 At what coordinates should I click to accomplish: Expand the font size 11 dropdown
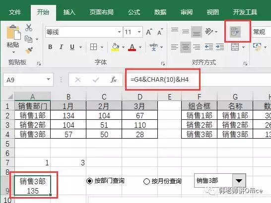(139, 32)
